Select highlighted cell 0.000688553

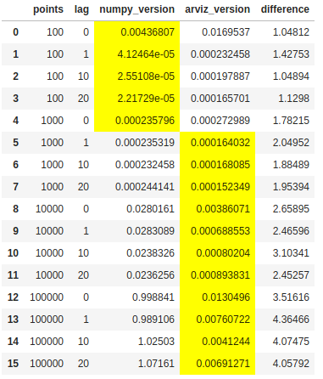point(217,231)
